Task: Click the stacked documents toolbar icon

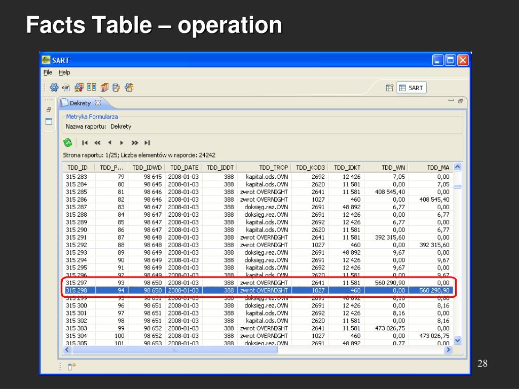Action: 104,87
